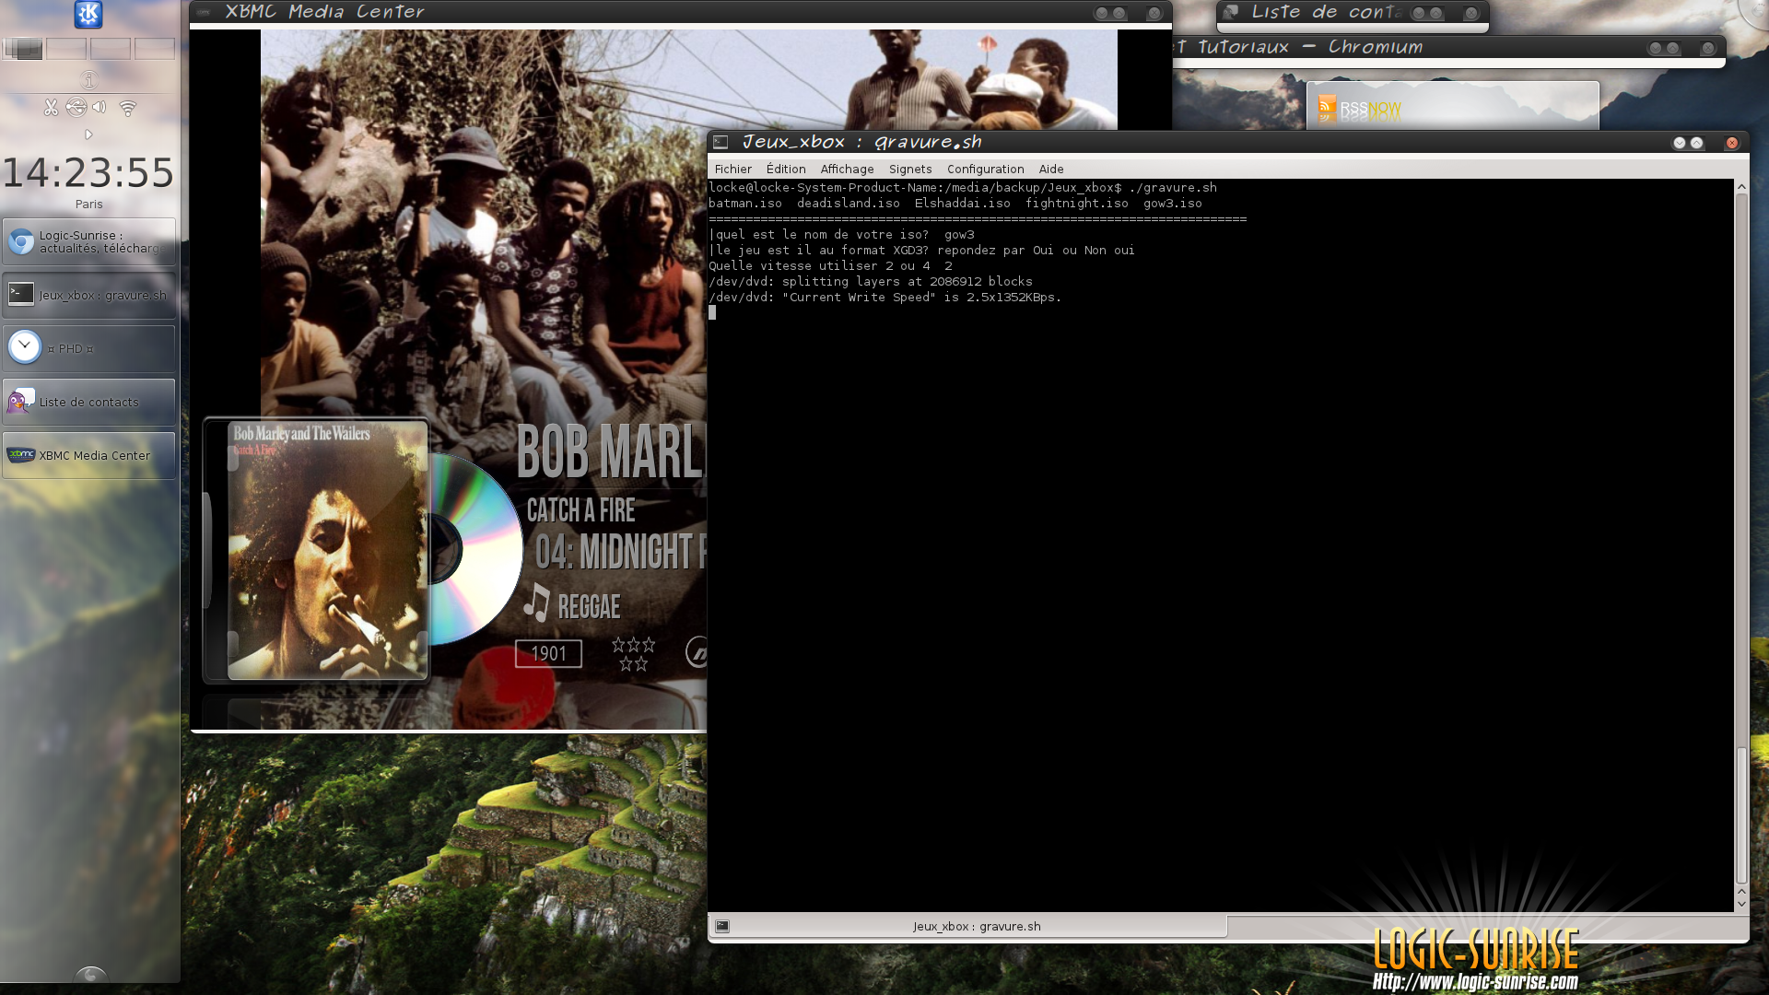Open the Fichier menu in terminal
The height and width of the screenshot is (995, 1769).
pyautogui.click(x=733, y=169)
